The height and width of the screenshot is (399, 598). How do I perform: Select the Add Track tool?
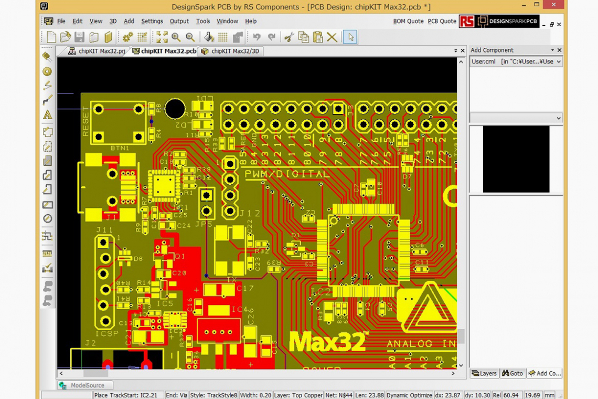tap(47, 100)
